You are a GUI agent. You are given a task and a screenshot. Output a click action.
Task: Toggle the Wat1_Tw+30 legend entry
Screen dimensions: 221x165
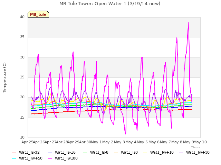194,152
